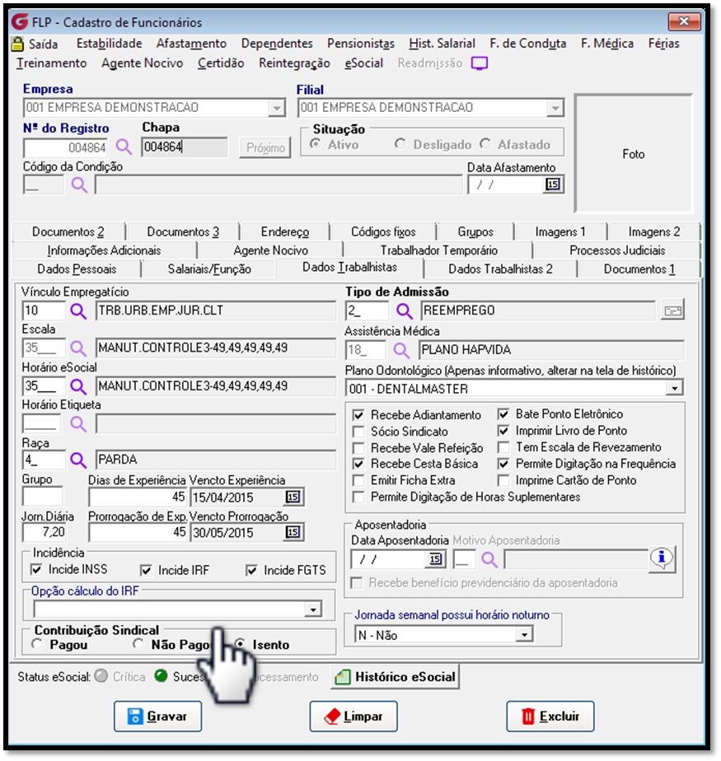This screenshot has width=721, height=761.
Task: Open lookup for Código da Condição
Action: coord(79,185)
